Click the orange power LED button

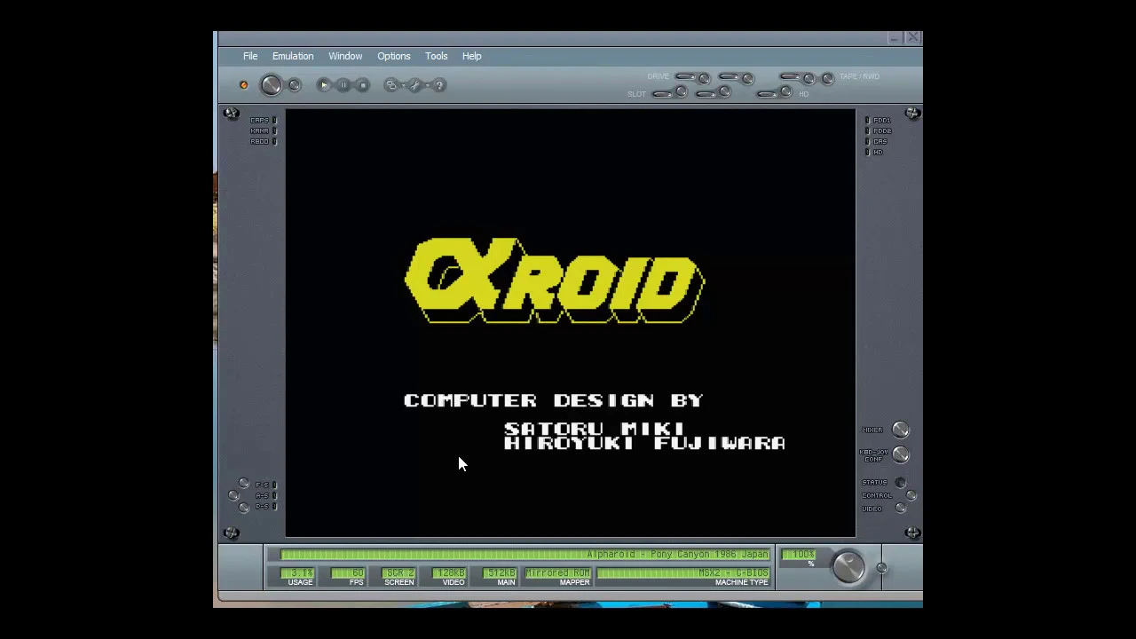244,85
